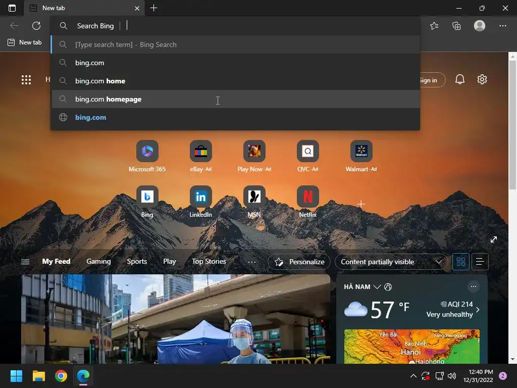Open the notification center badge
This screenshot has width=517, height=388.
(x=503, y=376)
